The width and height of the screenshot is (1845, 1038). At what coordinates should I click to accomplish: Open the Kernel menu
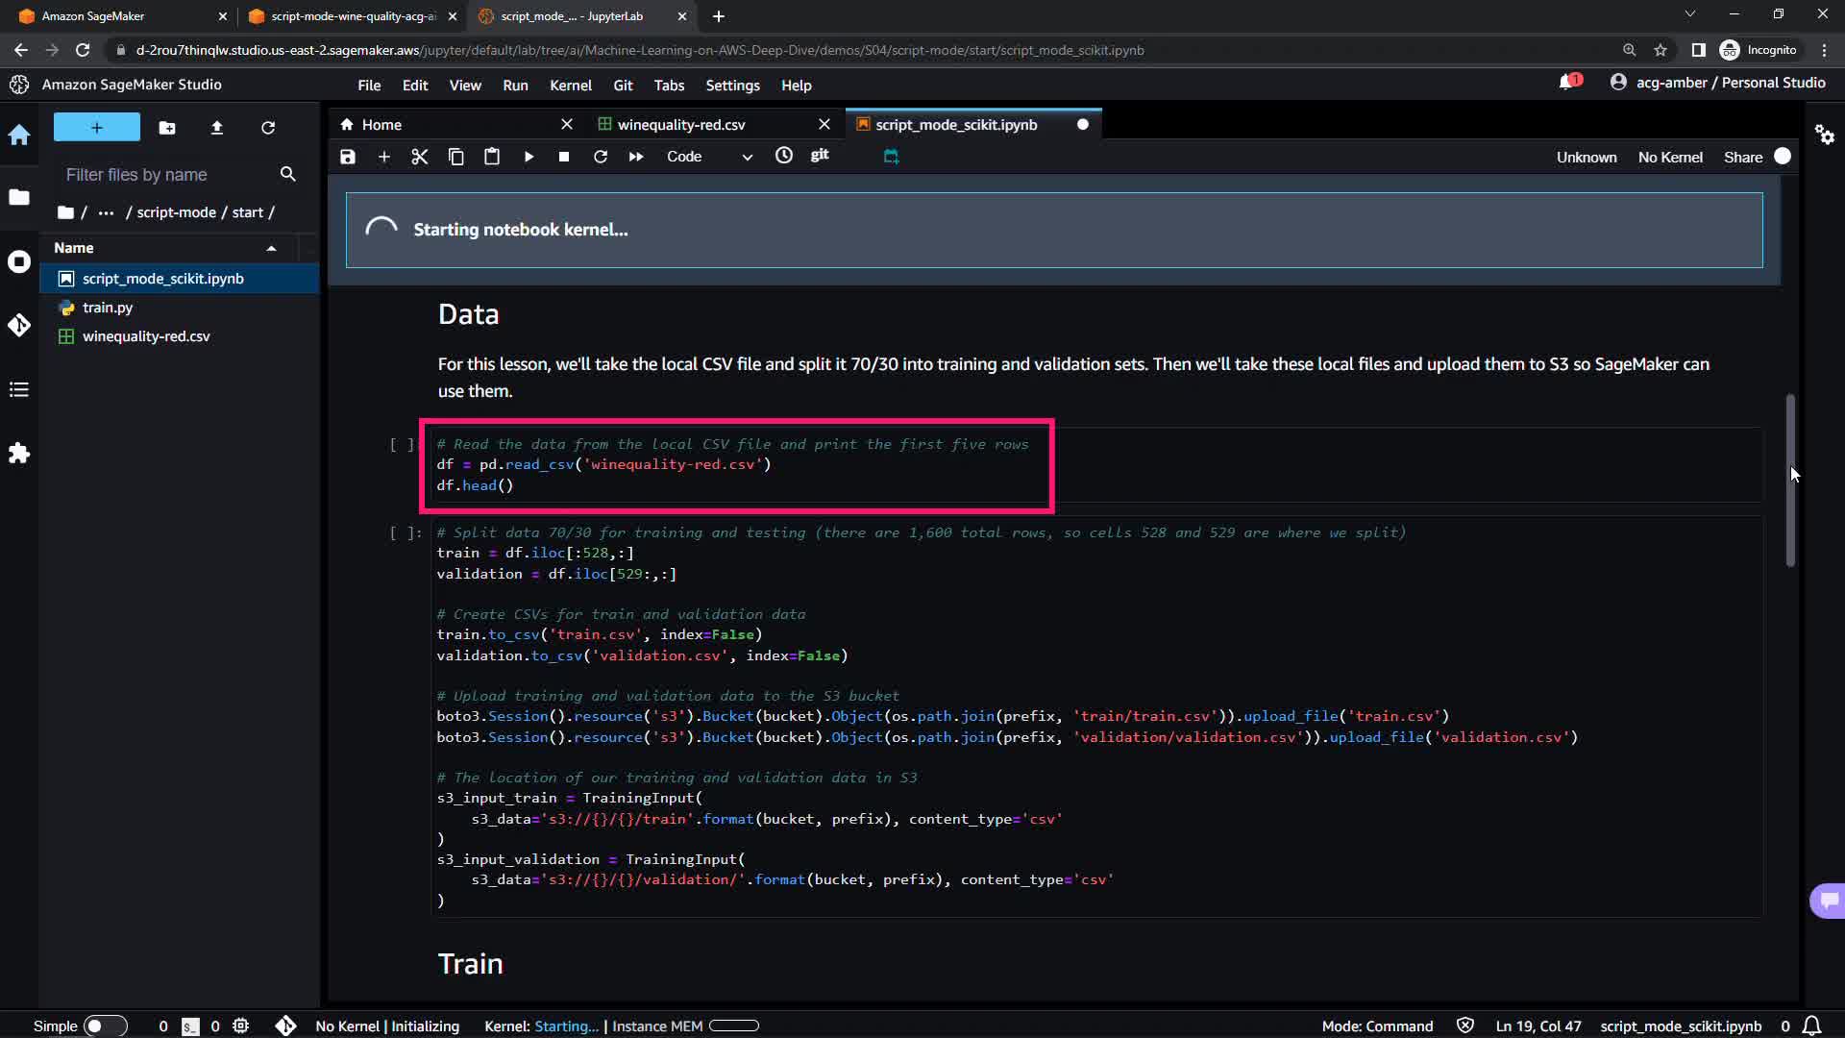570,86
